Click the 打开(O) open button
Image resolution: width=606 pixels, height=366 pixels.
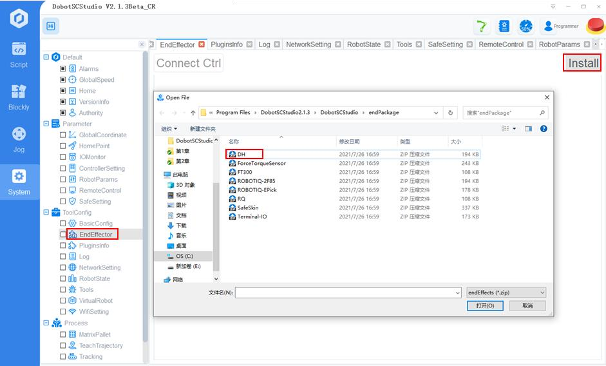485,305
